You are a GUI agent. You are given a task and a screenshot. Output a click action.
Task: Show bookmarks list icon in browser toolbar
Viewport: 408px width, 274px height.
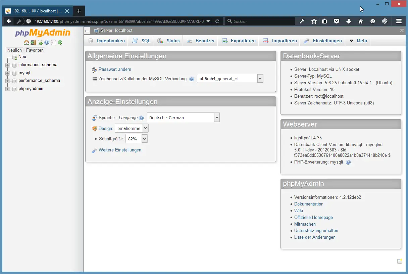point(324,21)
